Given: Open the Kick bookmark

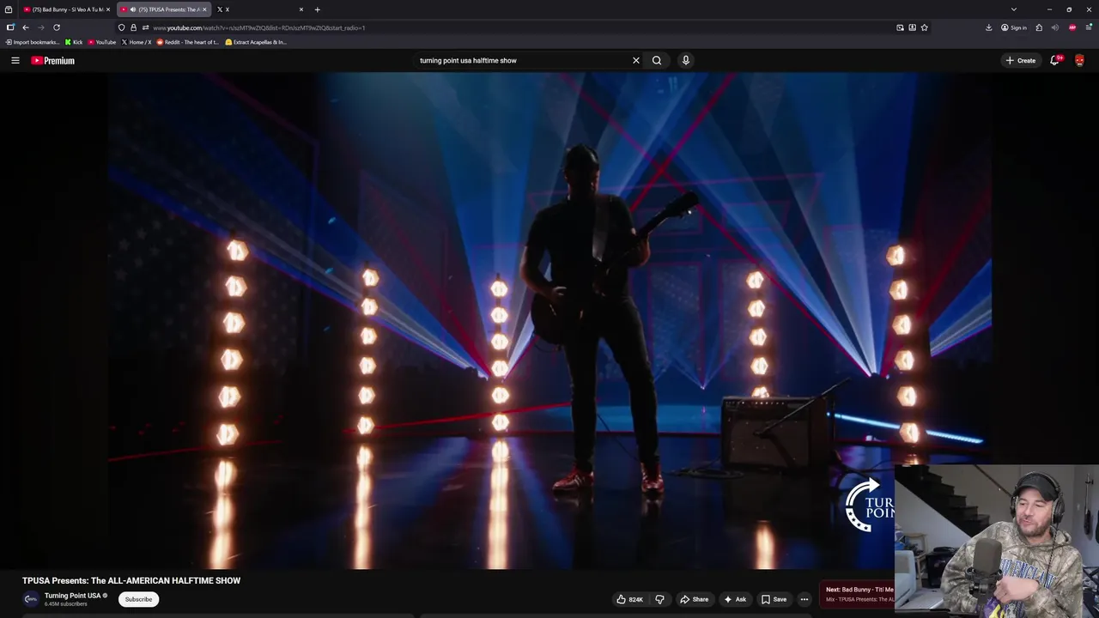Looking at the screenshot, I should [x=74, y=42].
